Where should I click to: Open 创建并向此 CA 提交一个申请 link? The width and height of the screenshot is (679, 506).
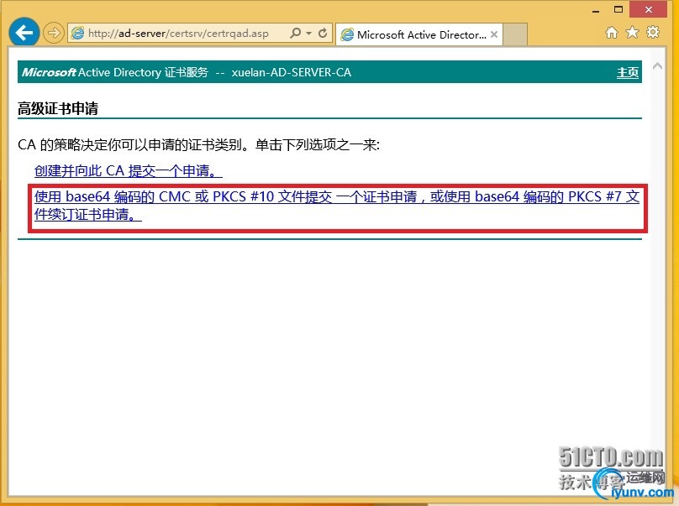click(129, 171)
